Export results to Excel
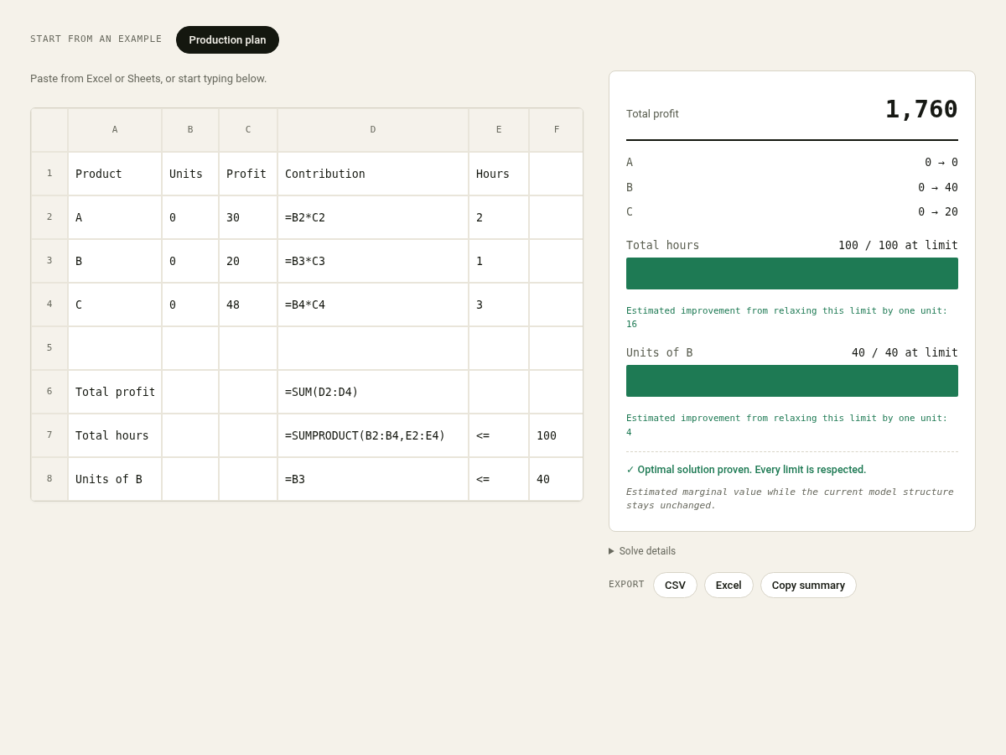This screenshot has height=755, width=1006. coord(729,585)
